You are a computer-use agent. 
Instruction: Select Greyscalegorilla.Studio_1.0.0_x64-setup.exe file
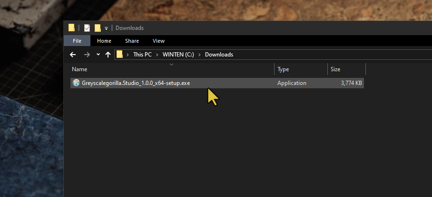217,83
